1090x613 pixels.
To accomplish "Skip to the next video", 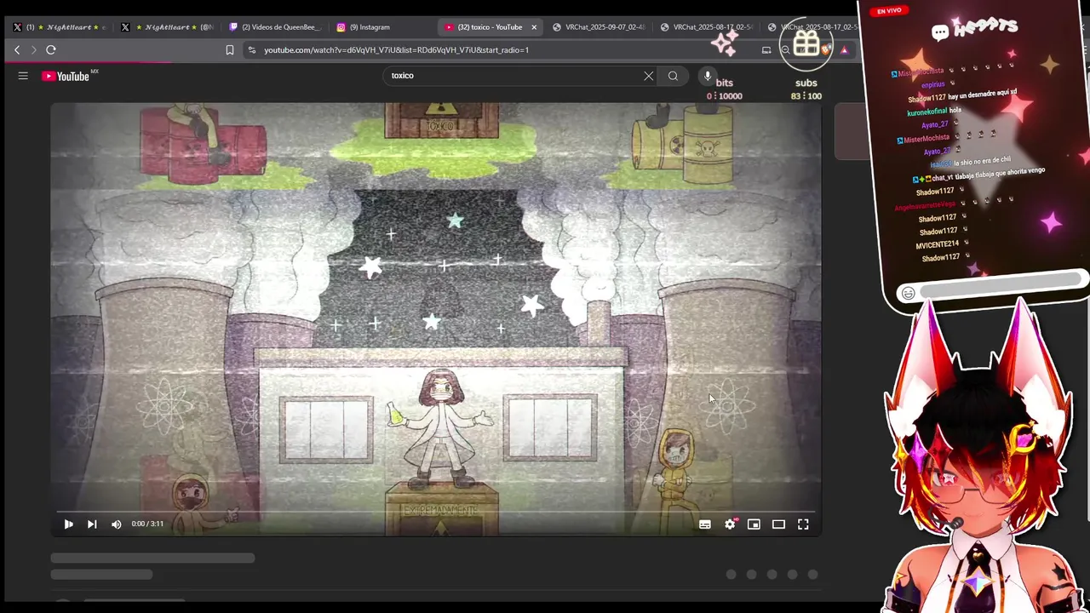I will (92, 524).
